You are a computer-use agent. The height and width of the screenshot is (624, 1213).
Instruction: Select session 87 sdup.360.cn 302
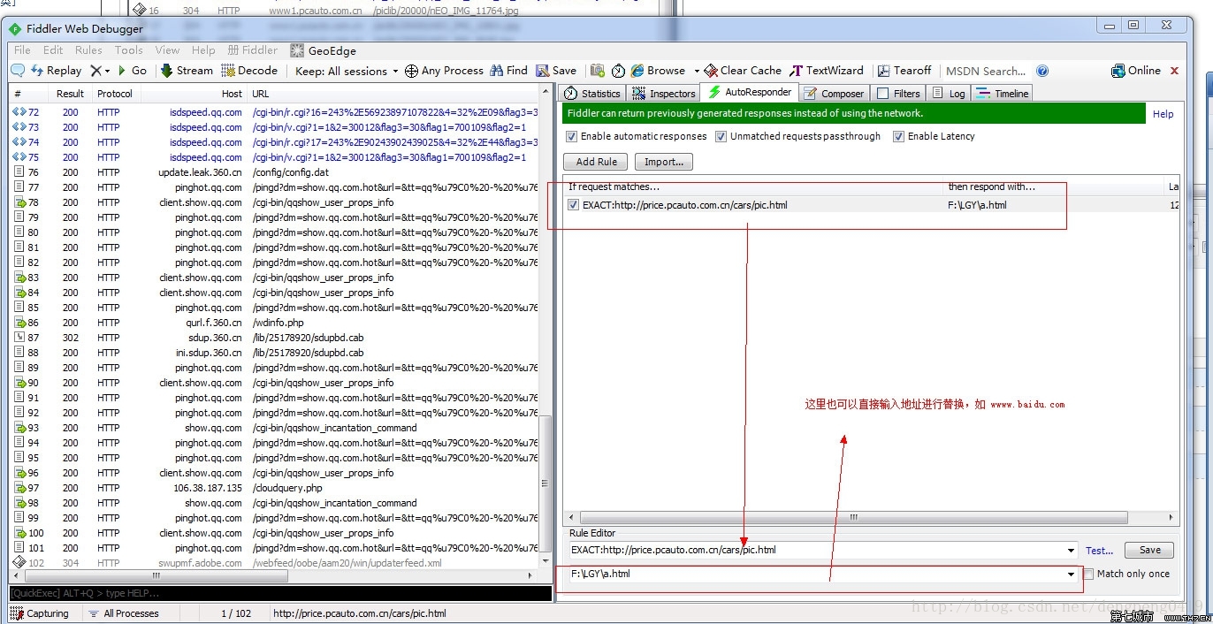(x=274, y=338)
